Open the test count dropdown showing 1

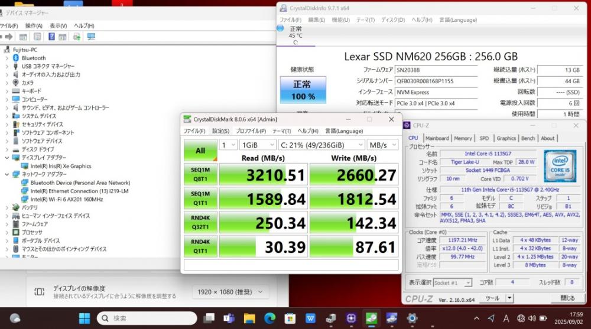click(228, 145)
